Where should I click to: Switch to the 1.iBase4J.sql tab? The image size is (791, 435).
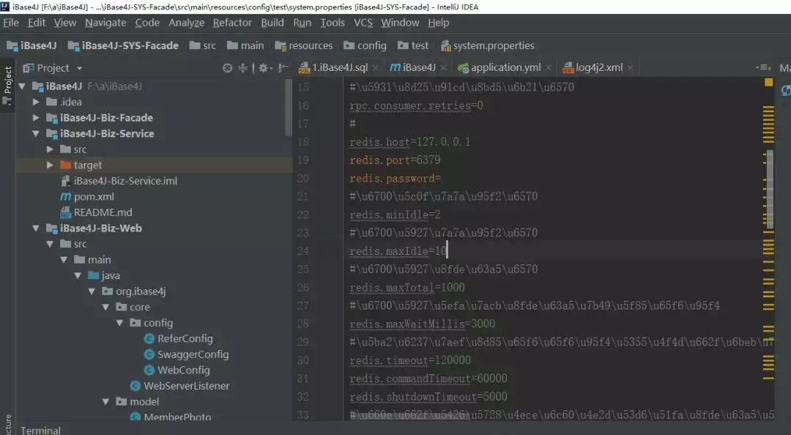(x=334, y=67)
